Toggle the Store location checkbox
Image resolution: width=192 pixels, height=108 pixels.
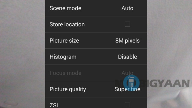pos(127,24)
